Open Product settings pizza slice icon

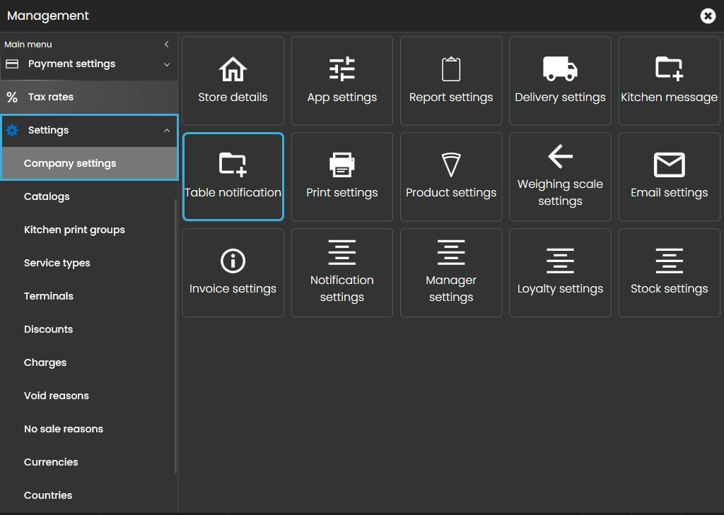tap(451, 165)
